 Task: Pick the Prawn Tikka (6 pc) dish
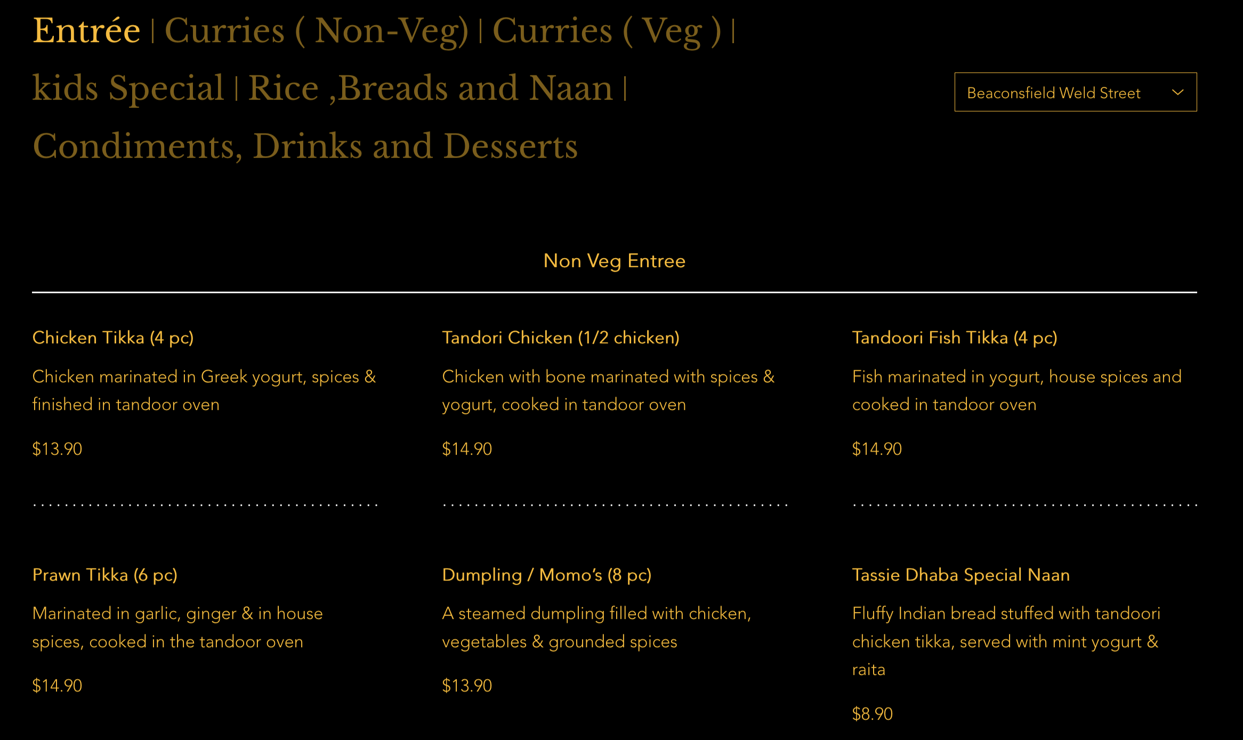105,575
